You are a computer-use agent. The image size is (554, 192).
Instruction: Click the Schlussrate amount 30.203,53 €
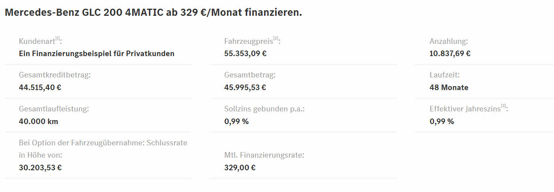tap(40, 168)
